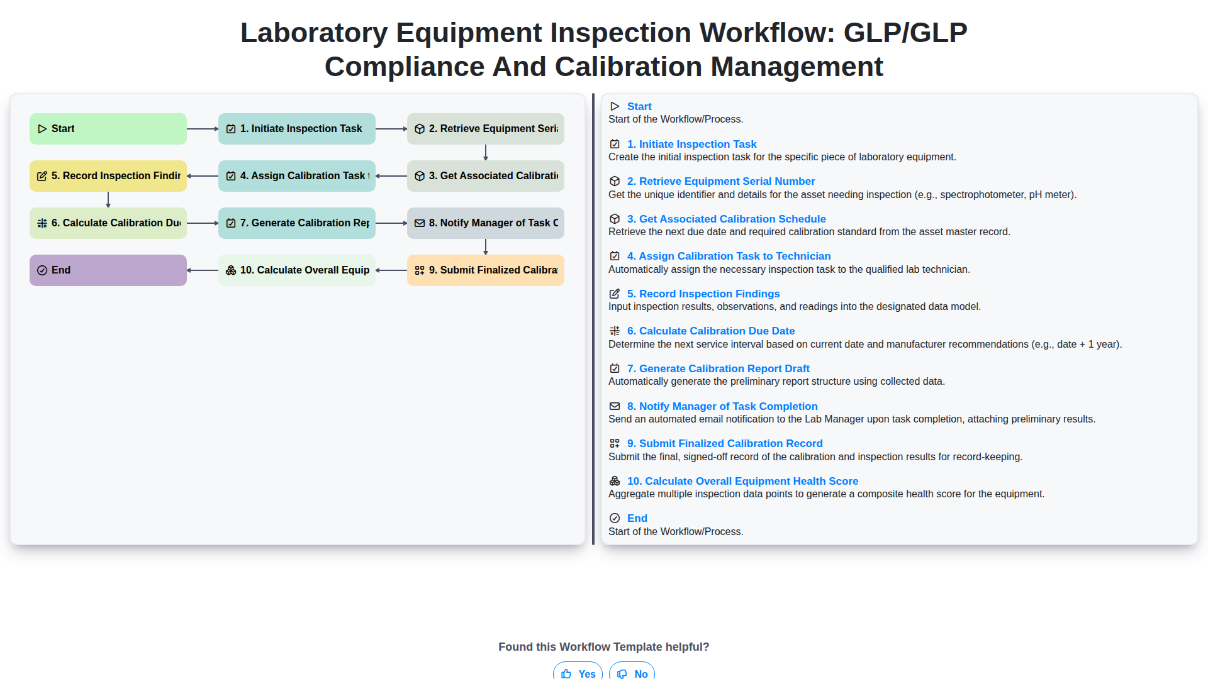Click icon beside 1. Initiate Inspection Task heading

click(615, 144)
